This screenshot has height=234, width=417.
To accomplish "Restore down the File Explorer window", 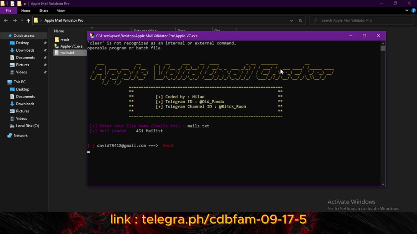I will coord(395,3).
